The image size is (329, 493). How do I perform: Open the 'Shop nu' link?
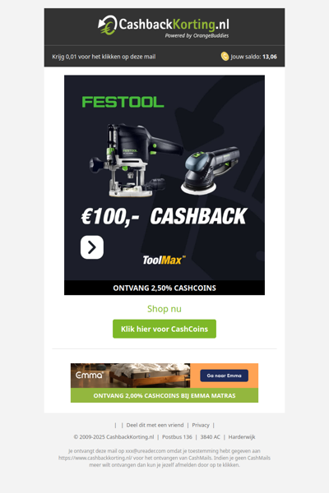click(x=164, y=309)
